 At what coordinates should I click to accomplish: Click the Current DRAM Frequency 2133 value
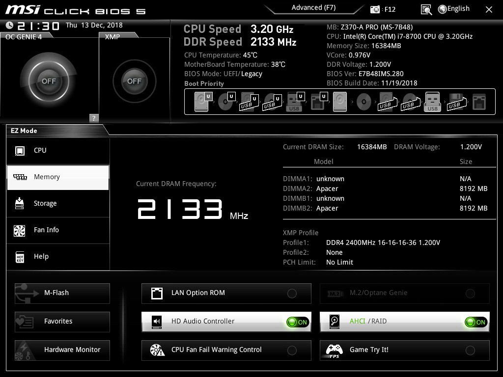180,209
